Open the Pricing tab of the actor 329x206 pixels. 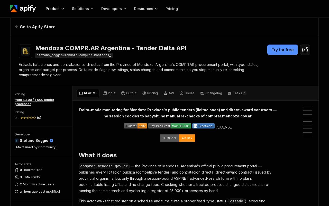pyautogui.click(x=150, y=93)
